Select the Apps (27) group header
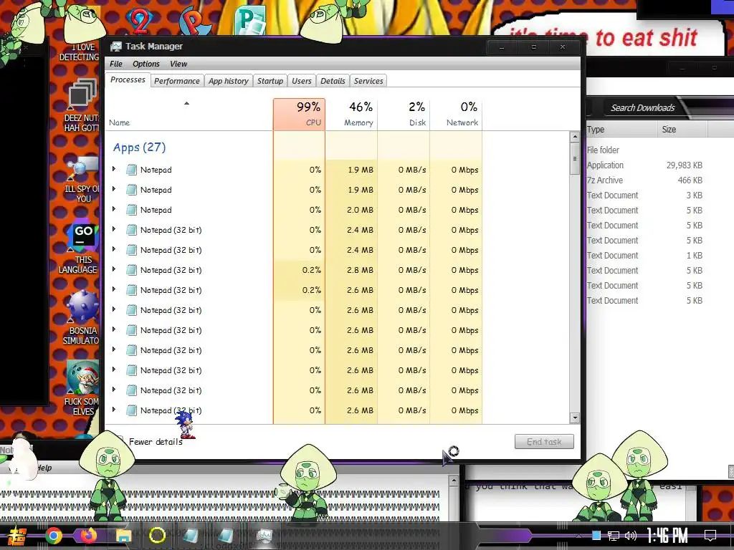Viewport: 734px width, 550px height. point(139,148)
